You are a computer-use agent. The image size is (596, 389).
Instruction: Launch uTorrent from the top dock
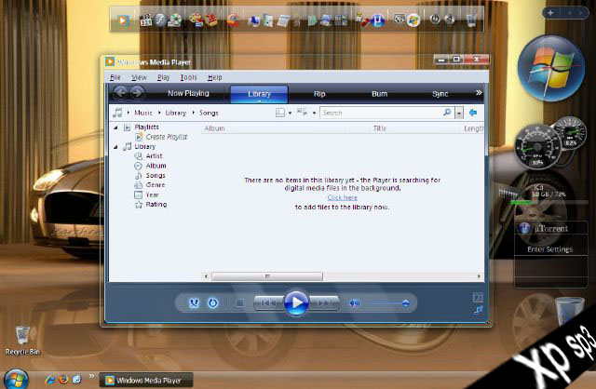377,20
